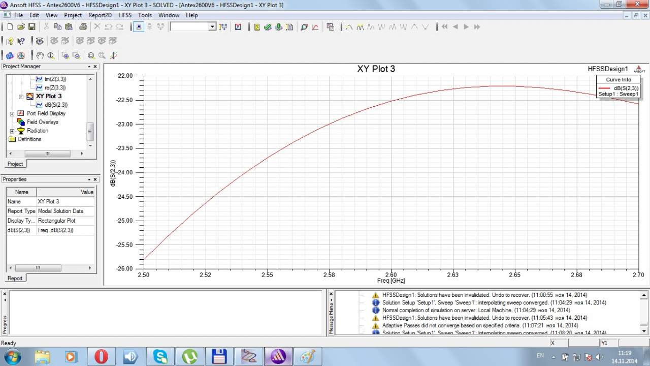Open the Report2D menu
The image size is (650, 366).
pyautogui.click(x=100, y=15)
